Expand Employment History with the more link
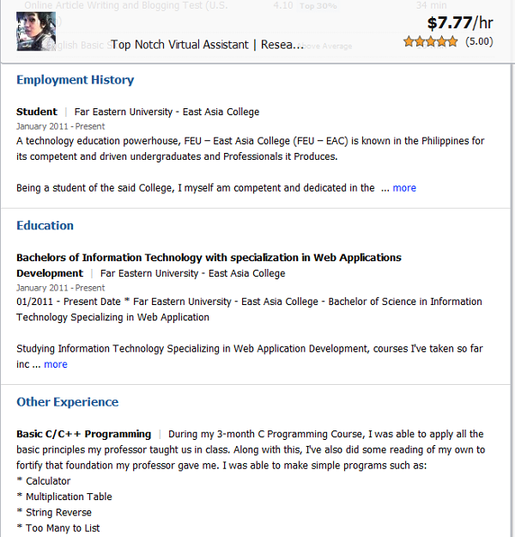Image resolution: width=515 pixels, height=537 pixels. click(x=404, y=188)
